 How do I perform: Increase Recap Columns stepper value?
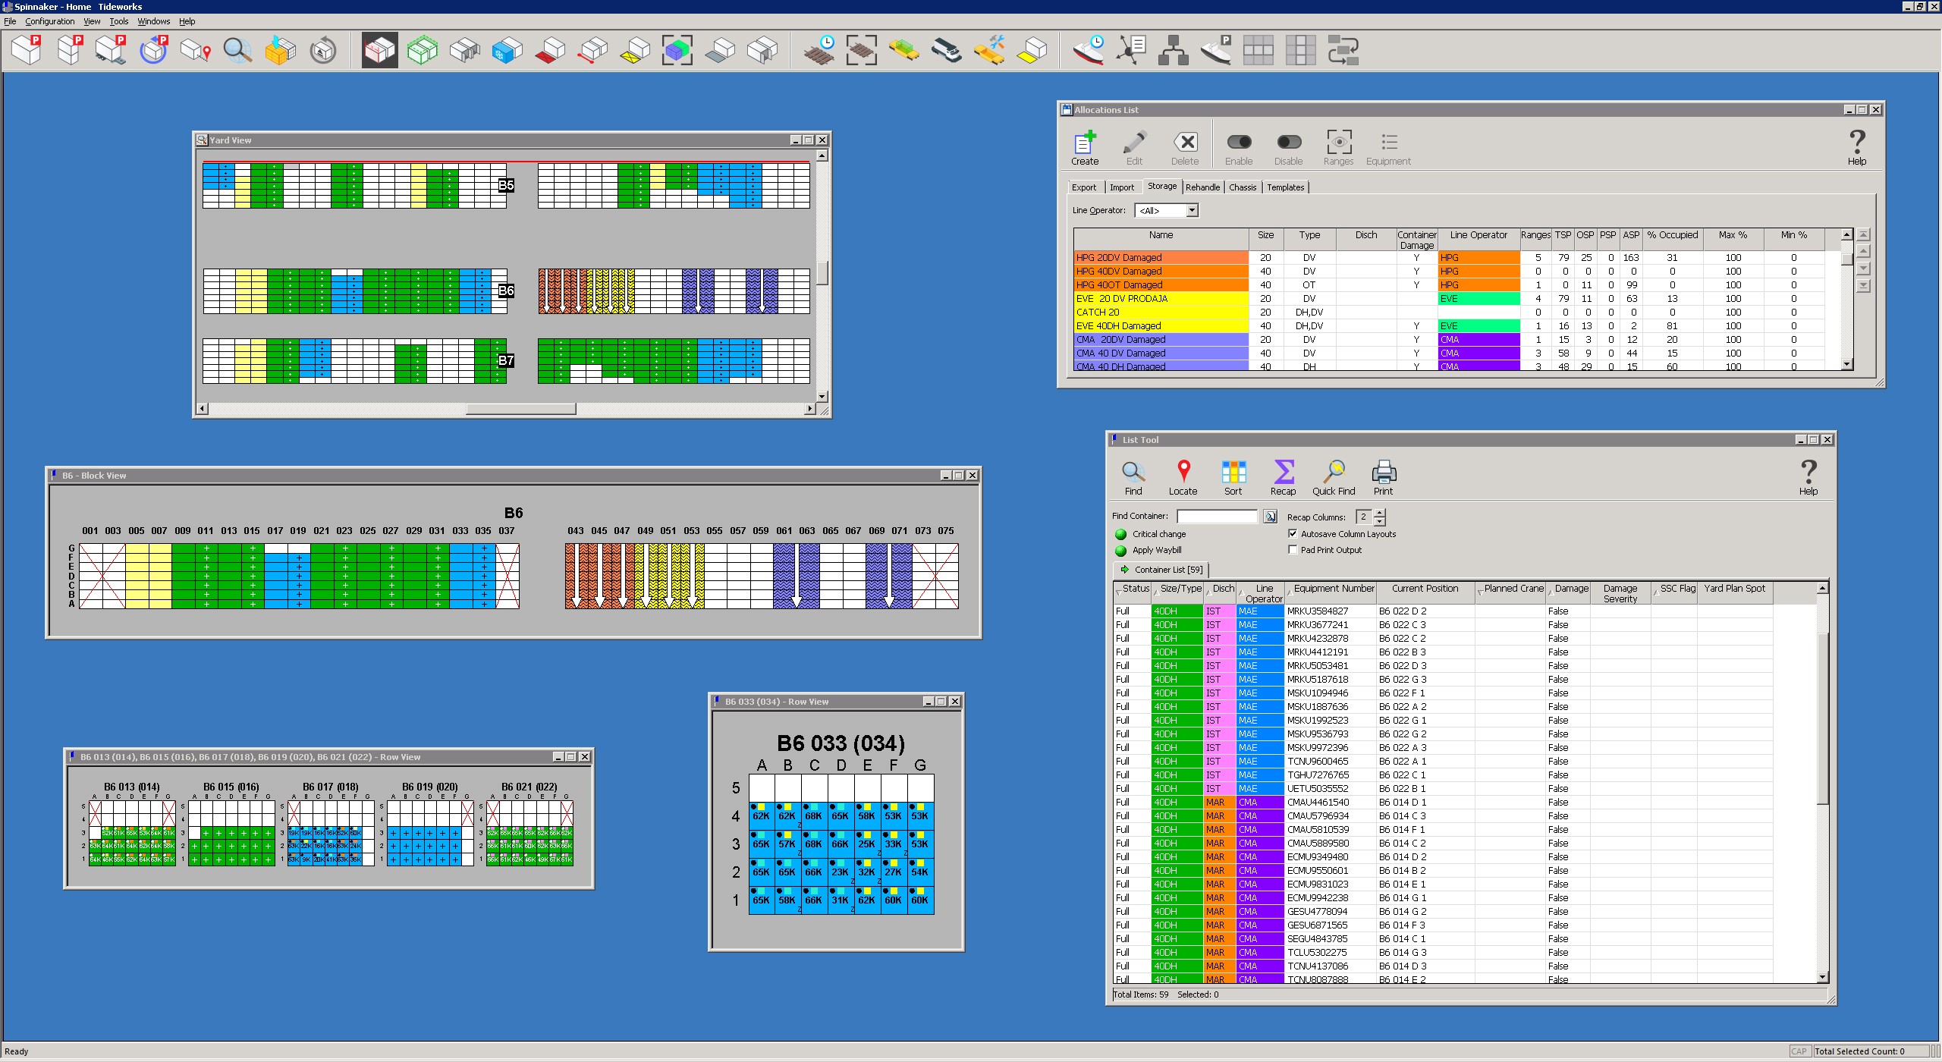(1380, 513)
